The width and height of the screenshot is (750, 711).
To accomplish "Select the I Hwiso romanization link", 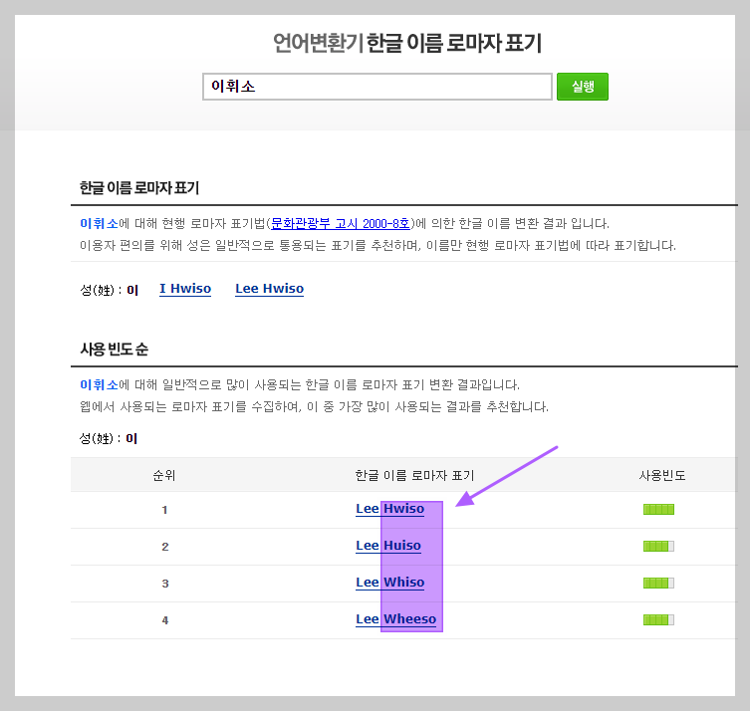I will click(x=185, y=289).
